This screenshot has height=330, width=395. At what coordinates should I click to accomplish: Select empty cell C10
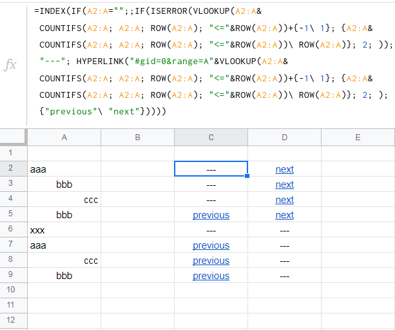211,290
